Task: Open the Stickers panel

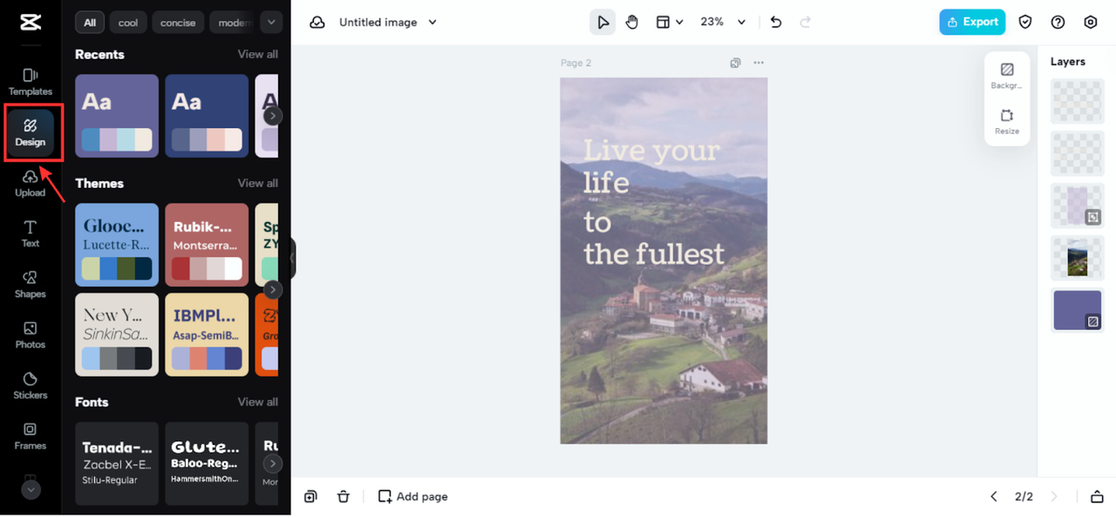Action: pyautogui.click(x=31, y=386)
